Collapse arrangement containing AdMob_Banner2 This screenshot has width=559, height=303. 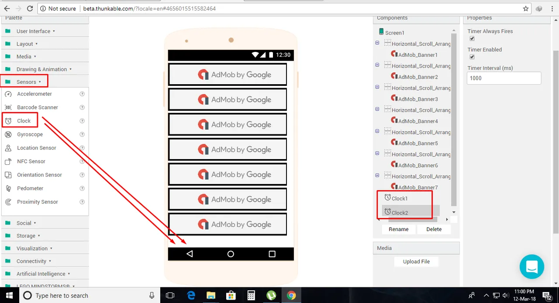click(x=377, y=65)
